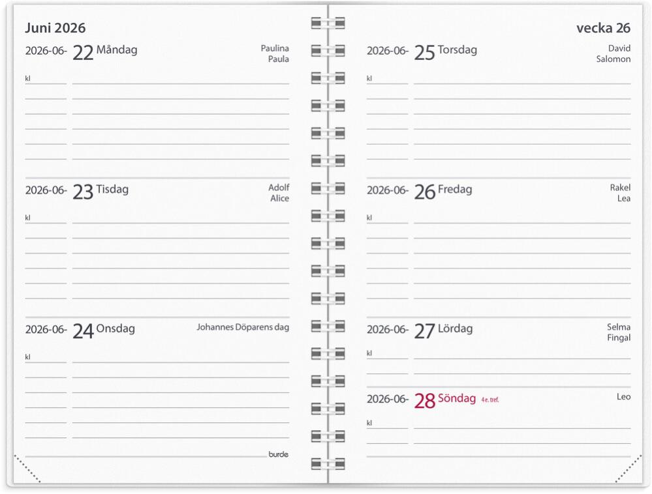
Task: Select the 25 Torsdag date header
Action: click(x=445, y=51)
